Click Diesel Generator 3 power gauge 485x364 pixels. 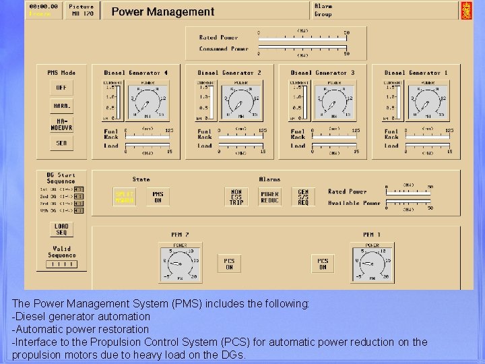(x=334, y=100)
